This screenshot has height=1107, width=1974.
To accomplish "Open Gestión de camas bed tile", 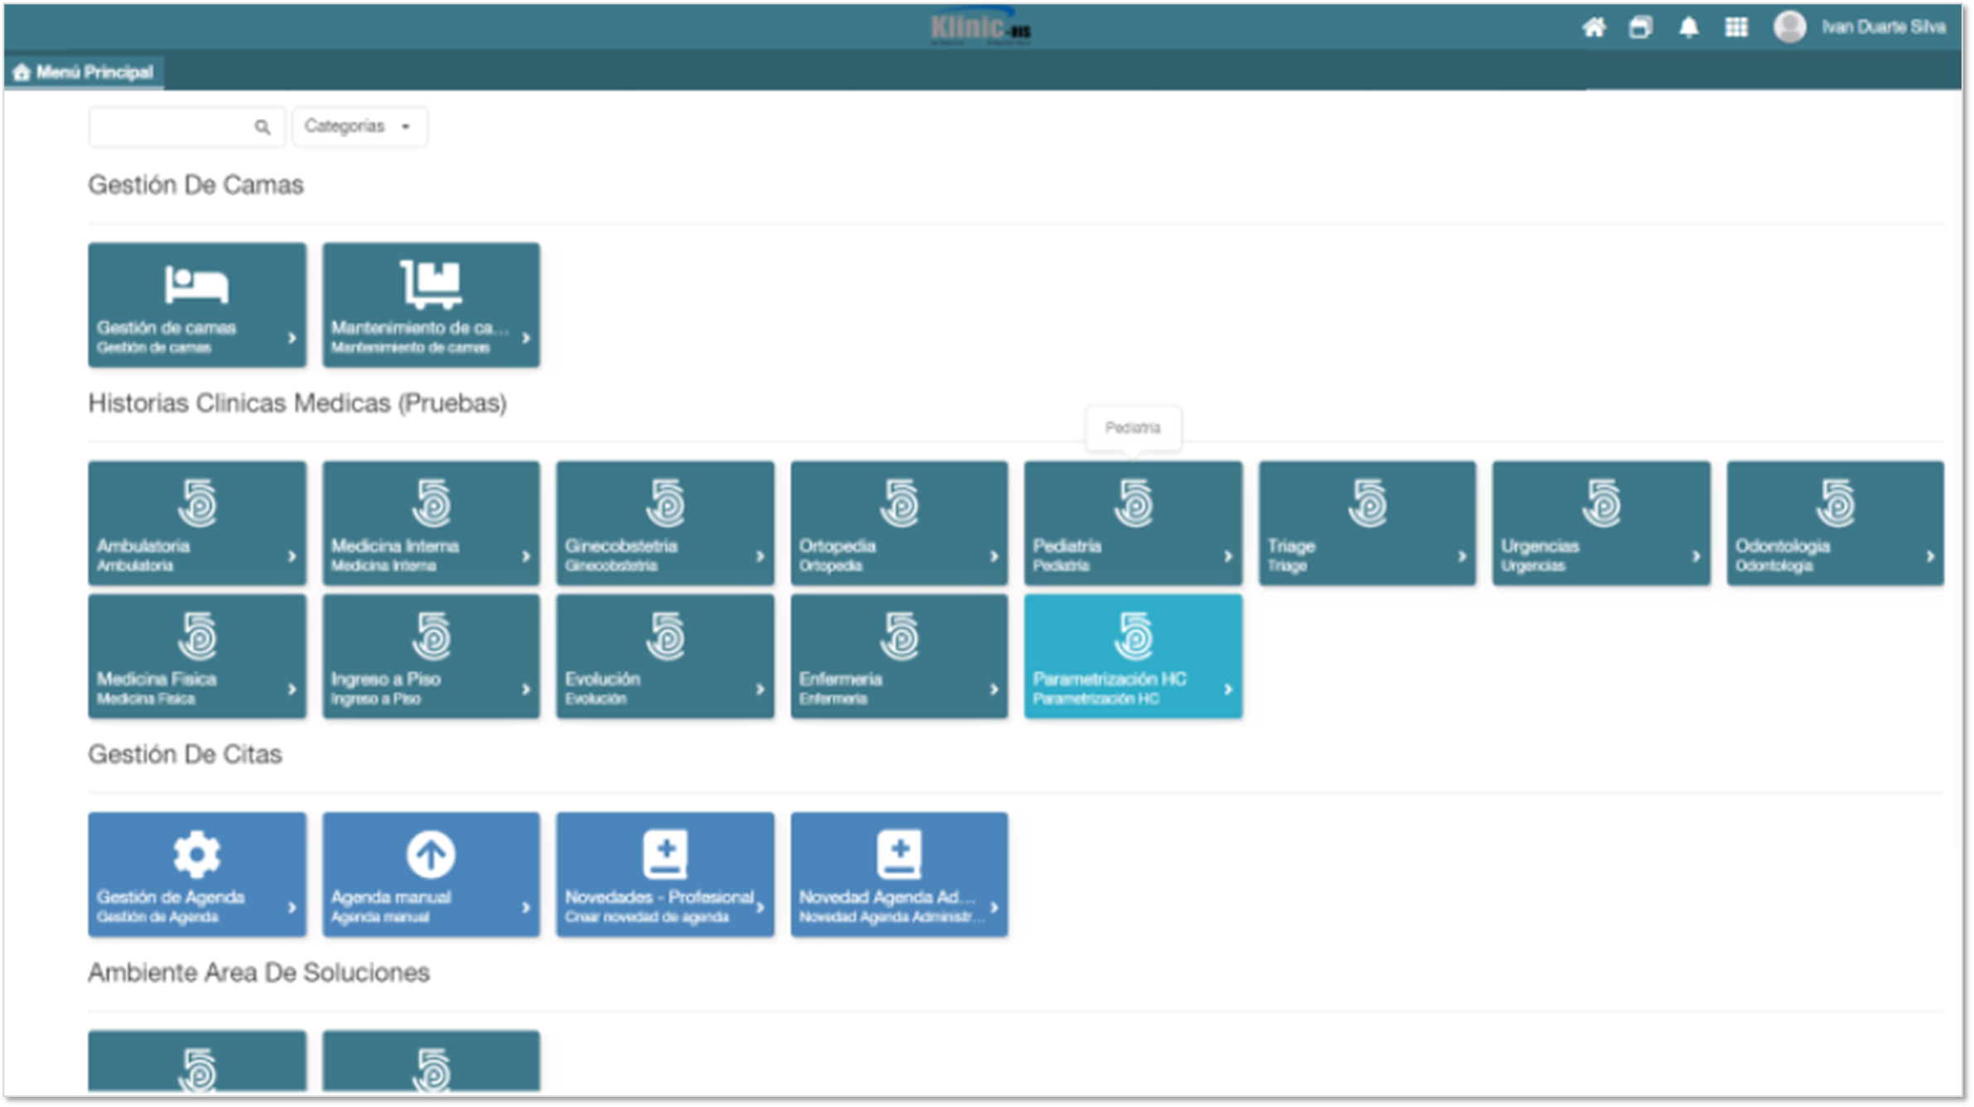I will click(197, 304).
